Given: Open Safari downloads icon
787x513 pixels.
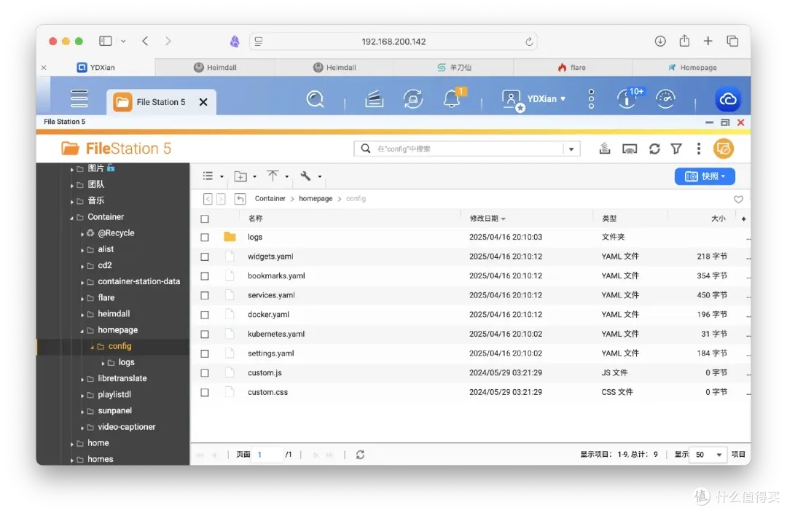Looking at the screenshot, I should click(660, 41).
